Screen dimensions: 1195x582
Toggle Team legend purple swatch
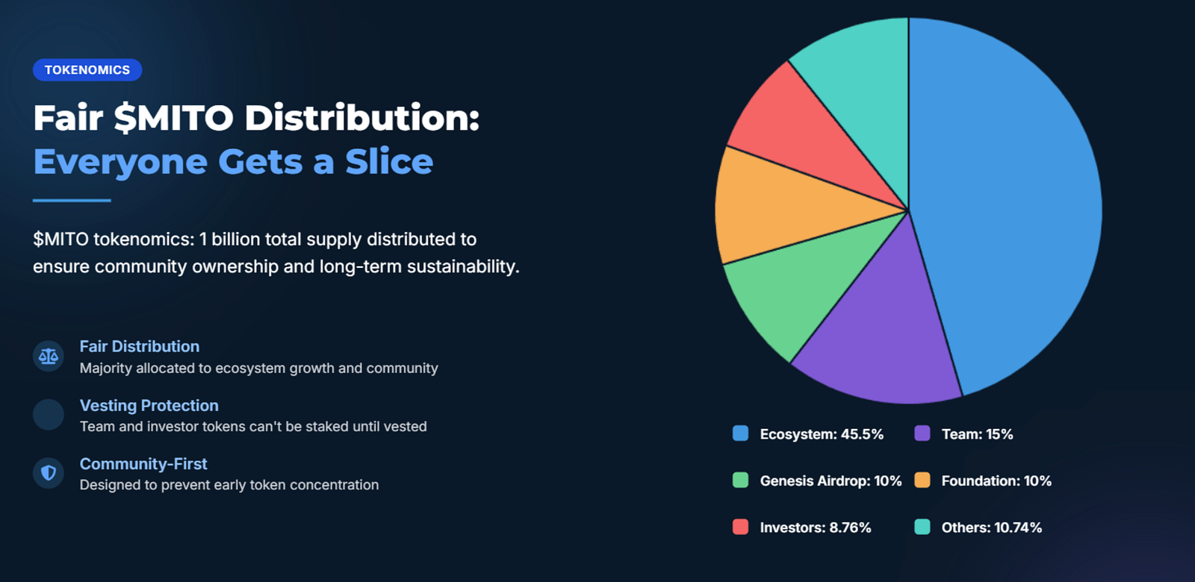click(922, 434)
